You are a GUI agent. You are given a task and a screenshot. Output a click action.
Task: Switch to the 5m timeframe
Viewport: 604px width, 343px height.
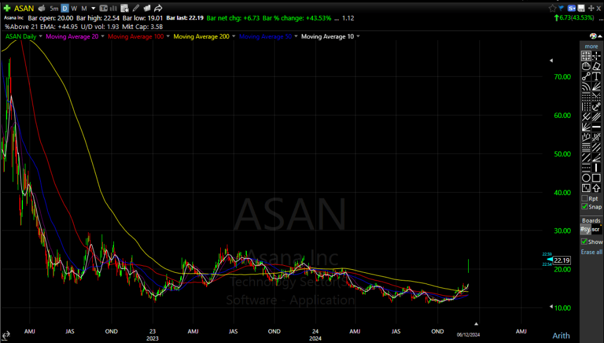(54, 8)
